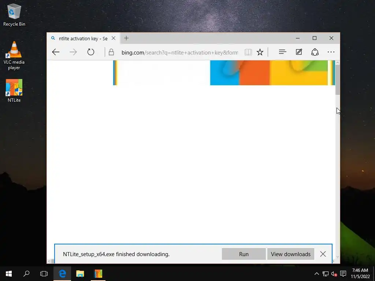Close the ntlite activation key tab
This screenshot has width=375, height=281.
[114, 38]
